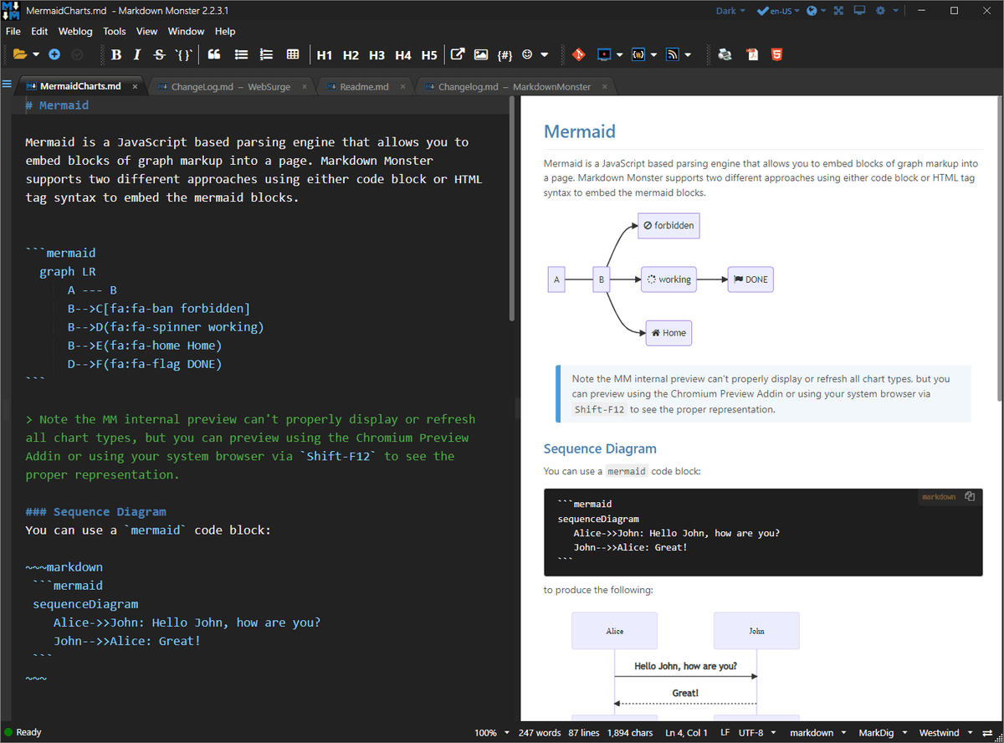
Task: Switch to ChangeLog.md – WebSurge tab
Action: pyautogui.click(x=232, y=87)
